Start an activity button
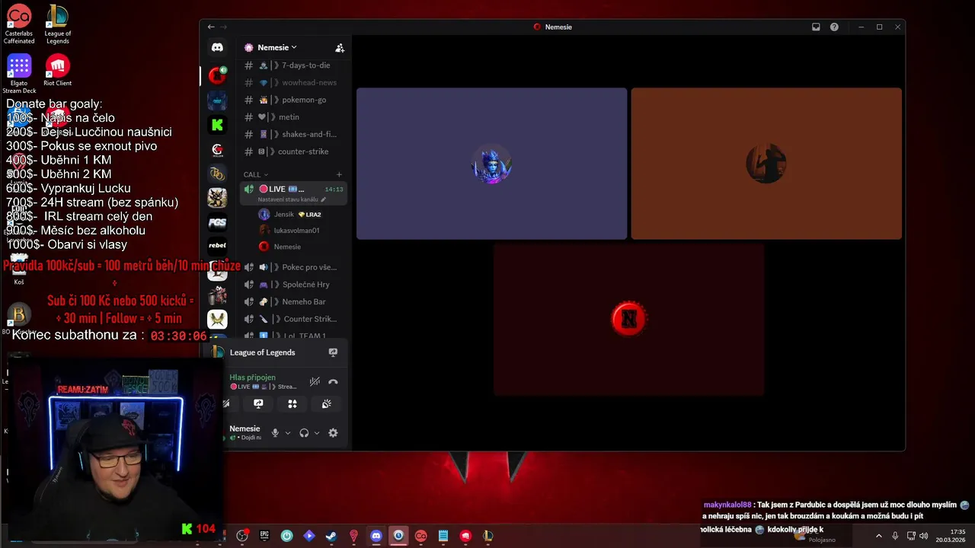 292,403
